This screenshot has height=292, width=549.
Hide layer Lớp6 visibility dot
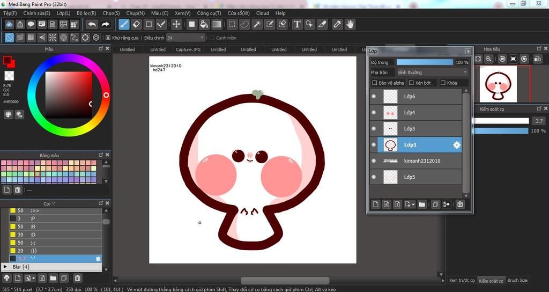[x=374, y=97]
